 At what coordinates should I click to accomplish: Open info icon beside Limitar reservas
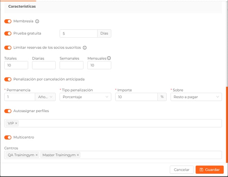85,48
